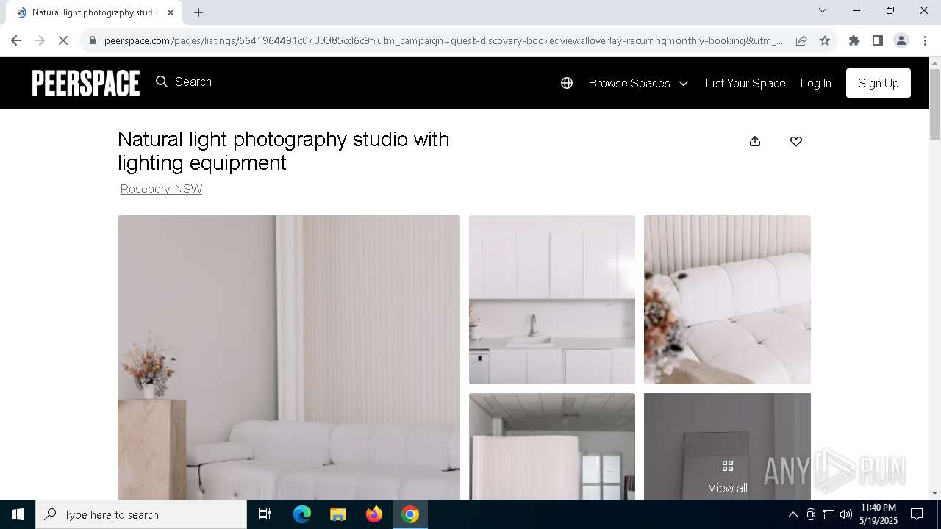Bookmark this tab with the star icon
Screen dimensions: 941x529
click(x=825, y=40)
